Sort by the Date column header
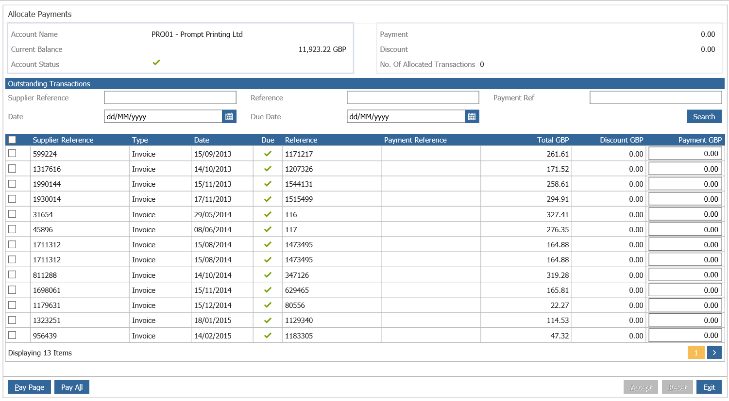 click(202, 140)
